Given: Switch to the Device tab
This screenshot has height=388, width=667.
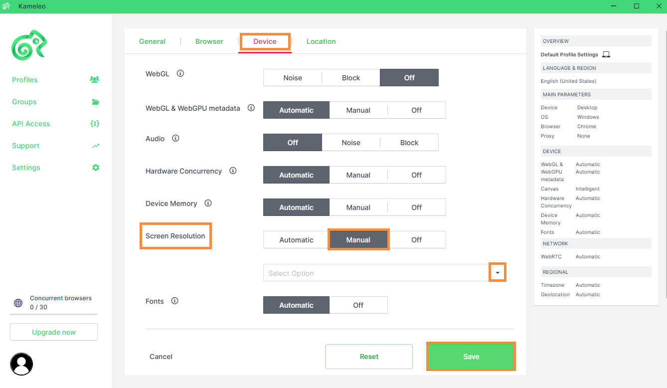Looking at the screenshot, I should [265, 41].
